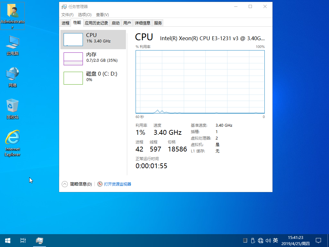
Task: Close the Task Manager window
Action: pyautogui.click(x=265, y=7)
